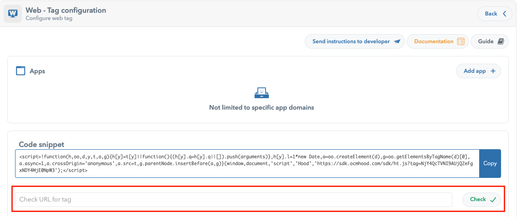Focus the Check URL for tag field
The height and width of the screenshot is (217, 517).
(233, 200)
